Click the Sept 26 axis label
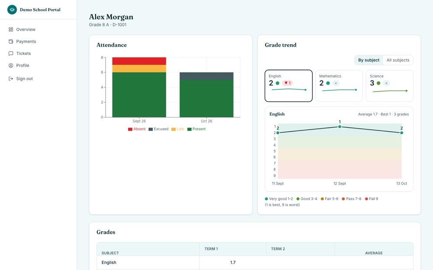 (139, 121)
